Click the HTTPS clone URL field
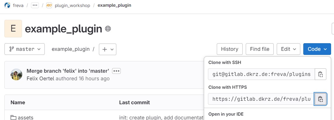Viewport: 334px width, 120px height. tap(261, 99)
